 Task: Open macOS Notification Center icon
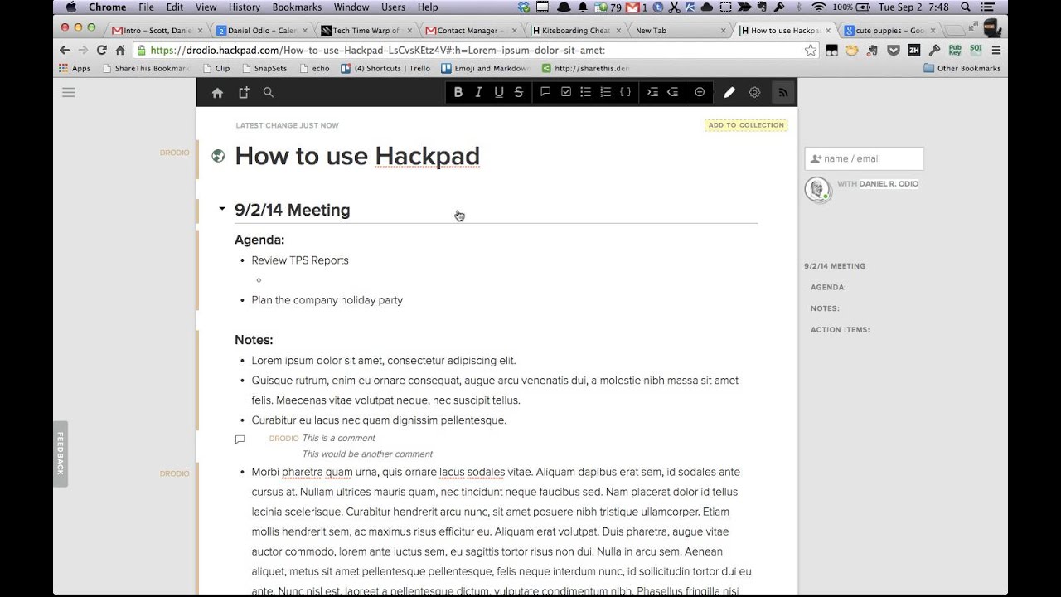987,7
